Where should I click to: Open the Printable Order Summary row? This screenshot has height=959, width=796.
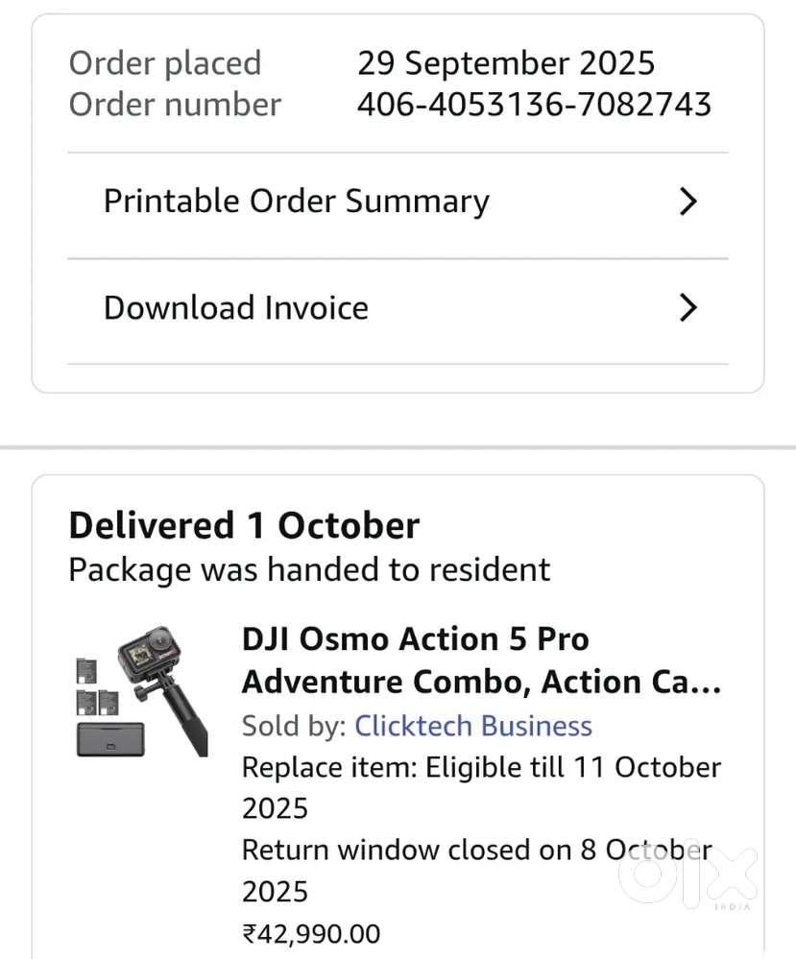296,202
